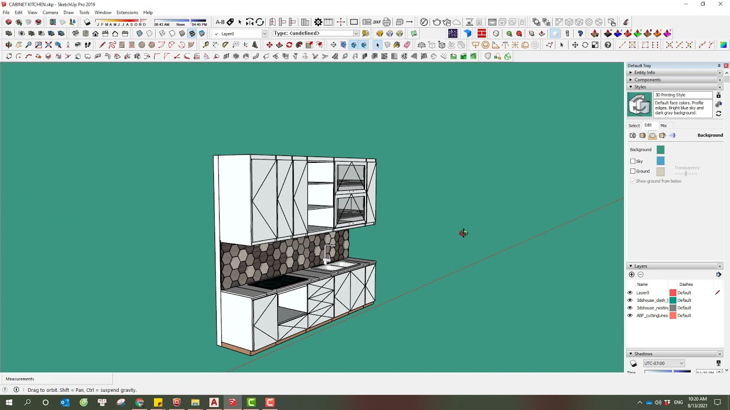This screenshot has width=730, height=410.
Task: Click the Background color swatch
Action: tap(660, 150)
